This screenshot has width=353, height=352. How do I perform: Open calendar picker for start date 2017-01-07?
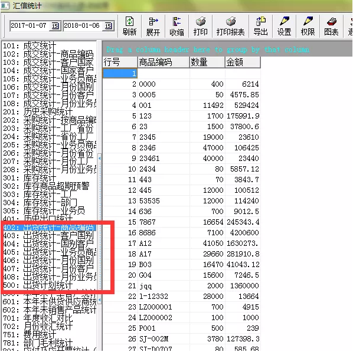tap(55, 26)
